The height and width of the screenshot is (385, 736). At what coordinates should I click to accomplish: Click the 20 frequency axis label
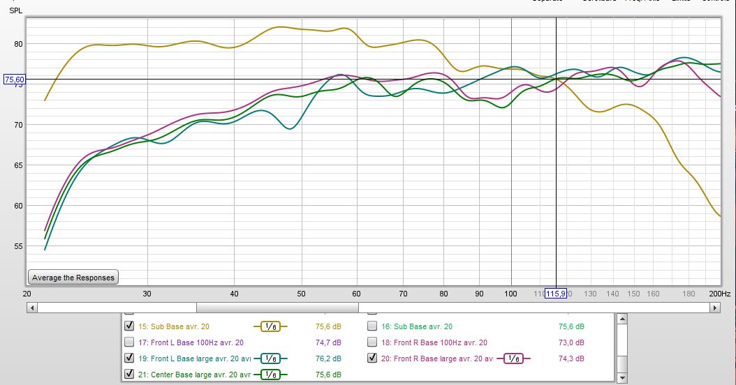point(27,294)
